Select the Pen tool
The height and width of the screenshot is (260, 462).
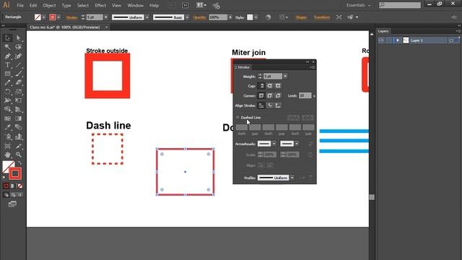pos(7,56)
